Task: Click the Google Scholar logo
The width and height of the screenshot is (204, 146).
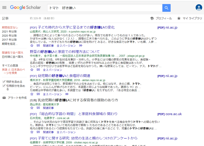Action: click(25, 8)
